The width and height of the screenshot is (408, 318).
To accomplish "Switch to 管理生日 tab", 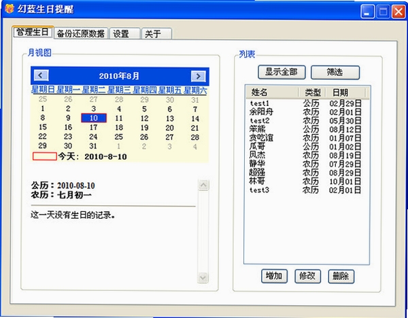I will 33,32.
